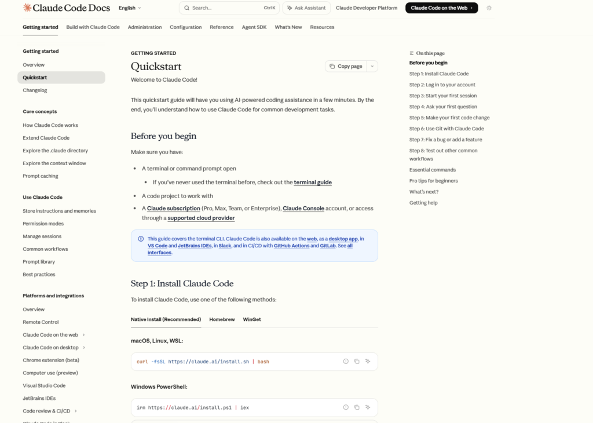
Task: Open How Claude Code works page
Action: [x=50, y=125]
